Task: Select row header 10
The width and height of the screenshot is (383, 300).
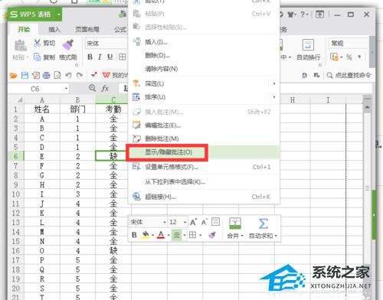Action: point(16,194)
